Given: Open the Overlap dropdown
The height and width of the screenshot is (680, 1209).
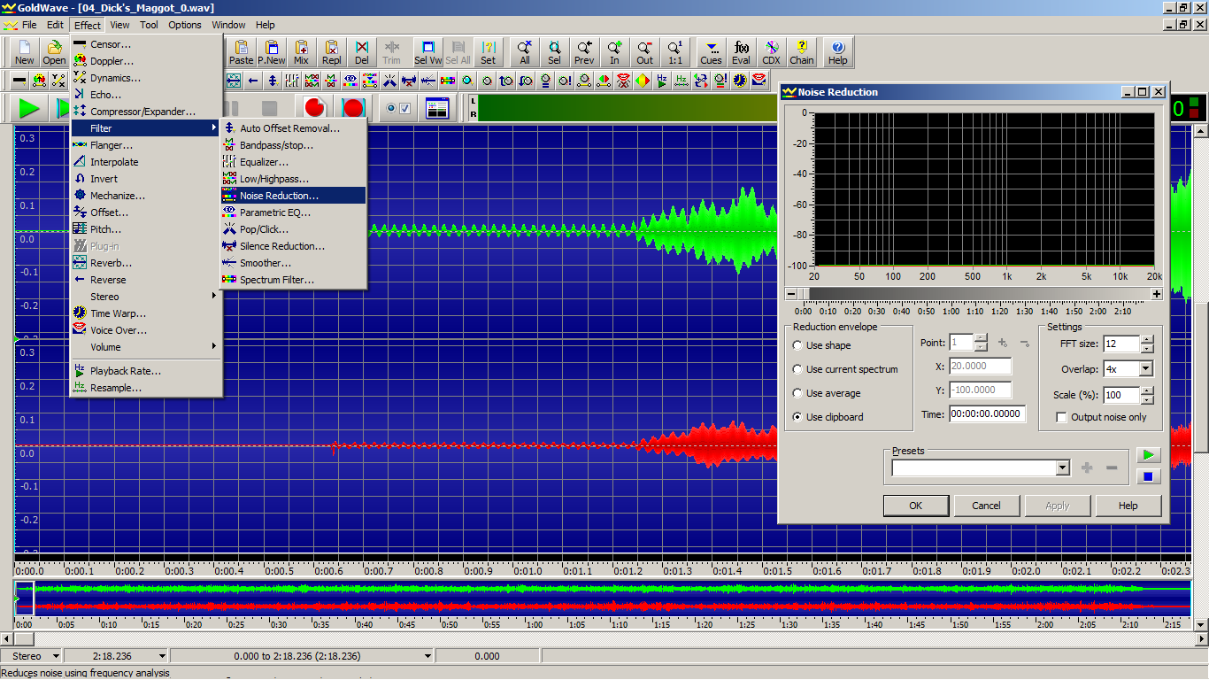Looking at the screenshot, I should [1146, 369].
